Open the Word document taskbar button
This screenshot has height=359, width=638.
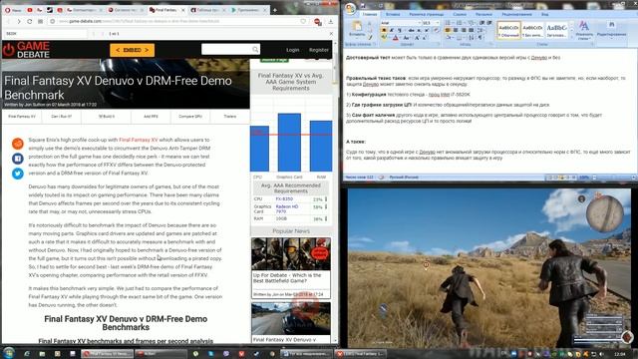pyautogui.click(x=306, y=354)
